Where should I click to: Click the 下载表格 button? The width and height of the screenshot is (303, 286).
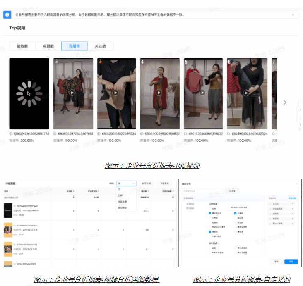(164, 184)
